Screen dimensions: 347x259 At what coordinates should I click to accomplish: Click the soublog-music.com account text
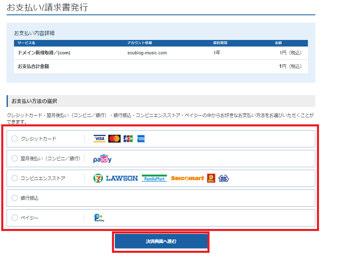tap(147, 53)
